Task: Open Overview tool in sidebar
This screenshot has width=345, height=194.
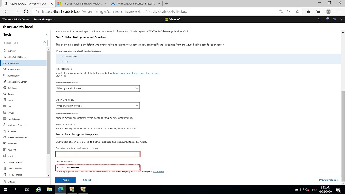Action: click(x=11, y=51)
